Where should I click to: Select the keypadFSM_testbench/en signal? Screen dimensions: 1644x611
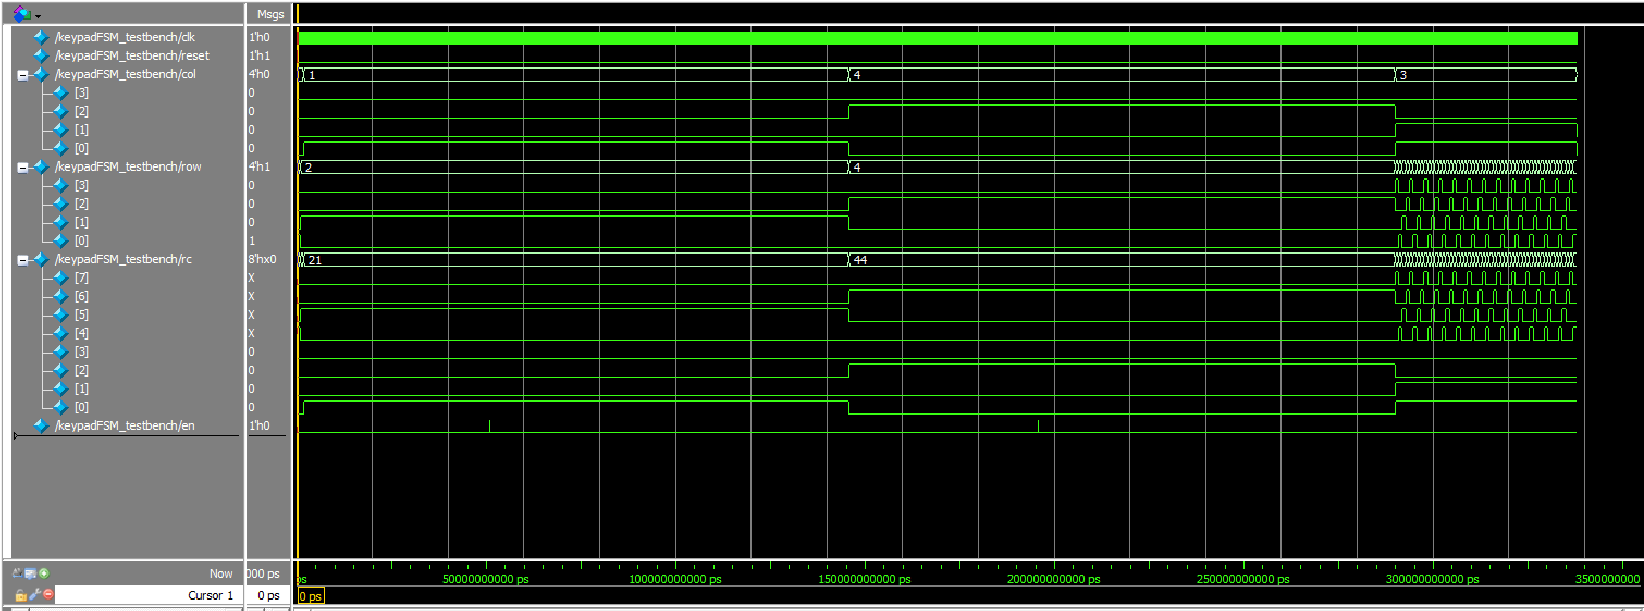click(x=125, y=425)
